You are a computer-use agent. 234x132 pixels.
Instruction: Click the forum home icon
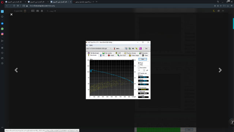[219, 11]
